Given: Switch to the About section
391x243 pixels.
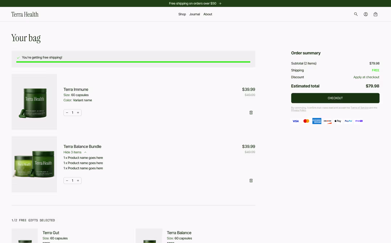Looking at the screenshot, I should (207, 14).
